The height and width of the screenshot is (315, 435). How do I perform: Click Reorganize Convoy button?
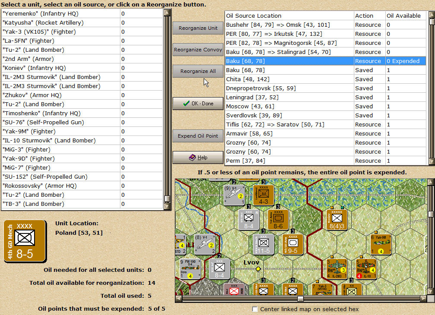tap(198, 50)
